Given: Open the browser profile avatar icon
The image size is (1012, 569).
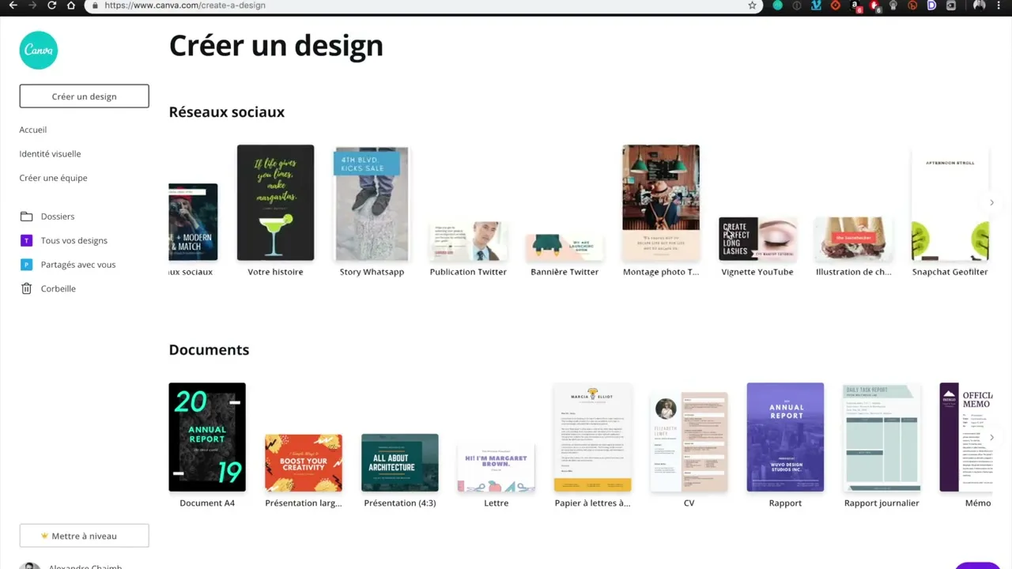Looking at the screenshot, I should click(x=978, y=6).
